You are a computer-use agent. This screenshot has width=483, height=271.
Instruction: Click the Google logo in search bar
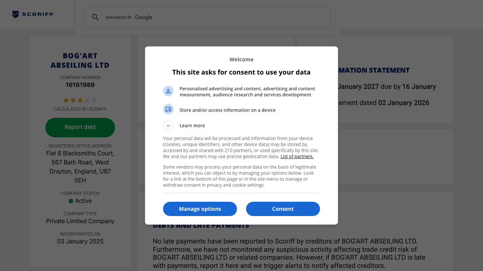143,17
